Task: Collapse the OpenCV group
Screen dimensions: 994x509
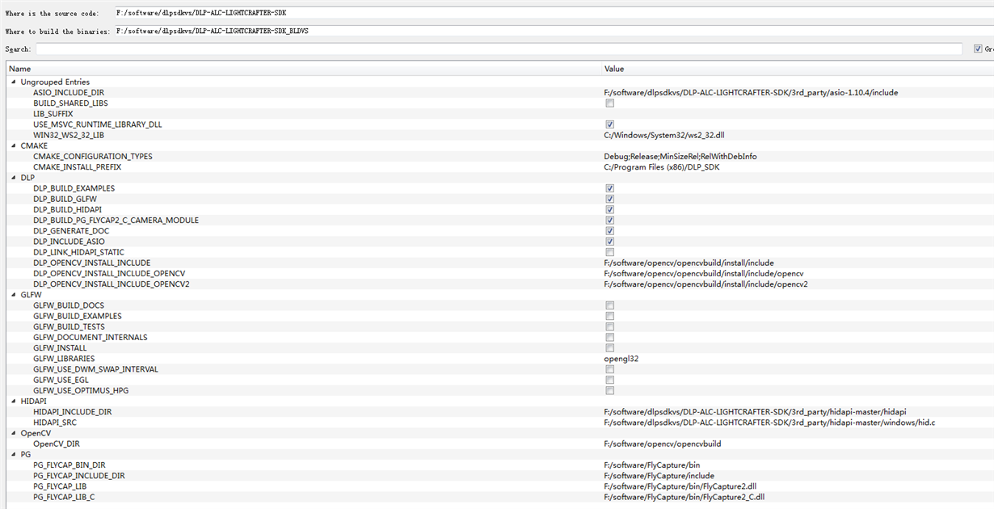Action: (13, 433)
